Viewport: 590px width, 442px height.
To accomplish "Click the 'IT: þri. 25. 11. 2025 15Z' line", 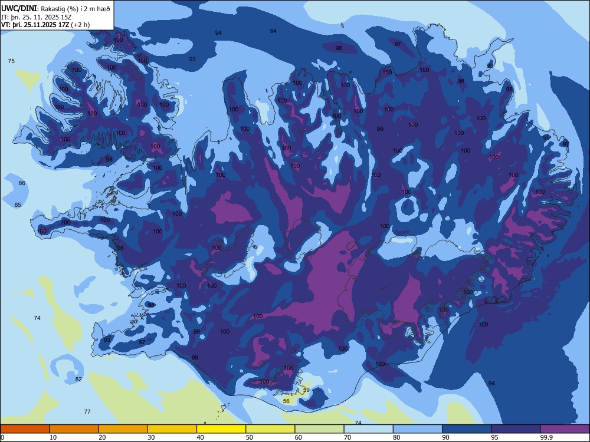I will (37, 17).
